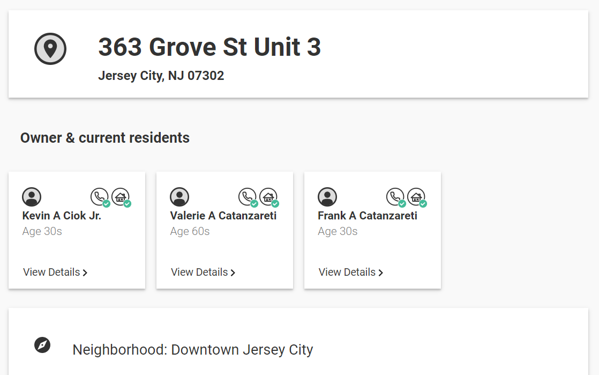Open View Details for Frank A Catanzareti

[x=351, y=272]
